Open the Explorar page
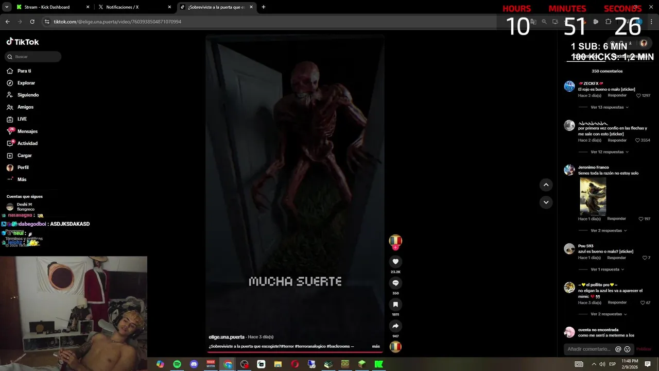This screenshot has height=371, width=659. [21, 83]
